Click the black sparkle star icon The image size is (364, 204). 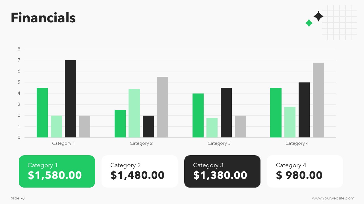click(x=318, y=16)
